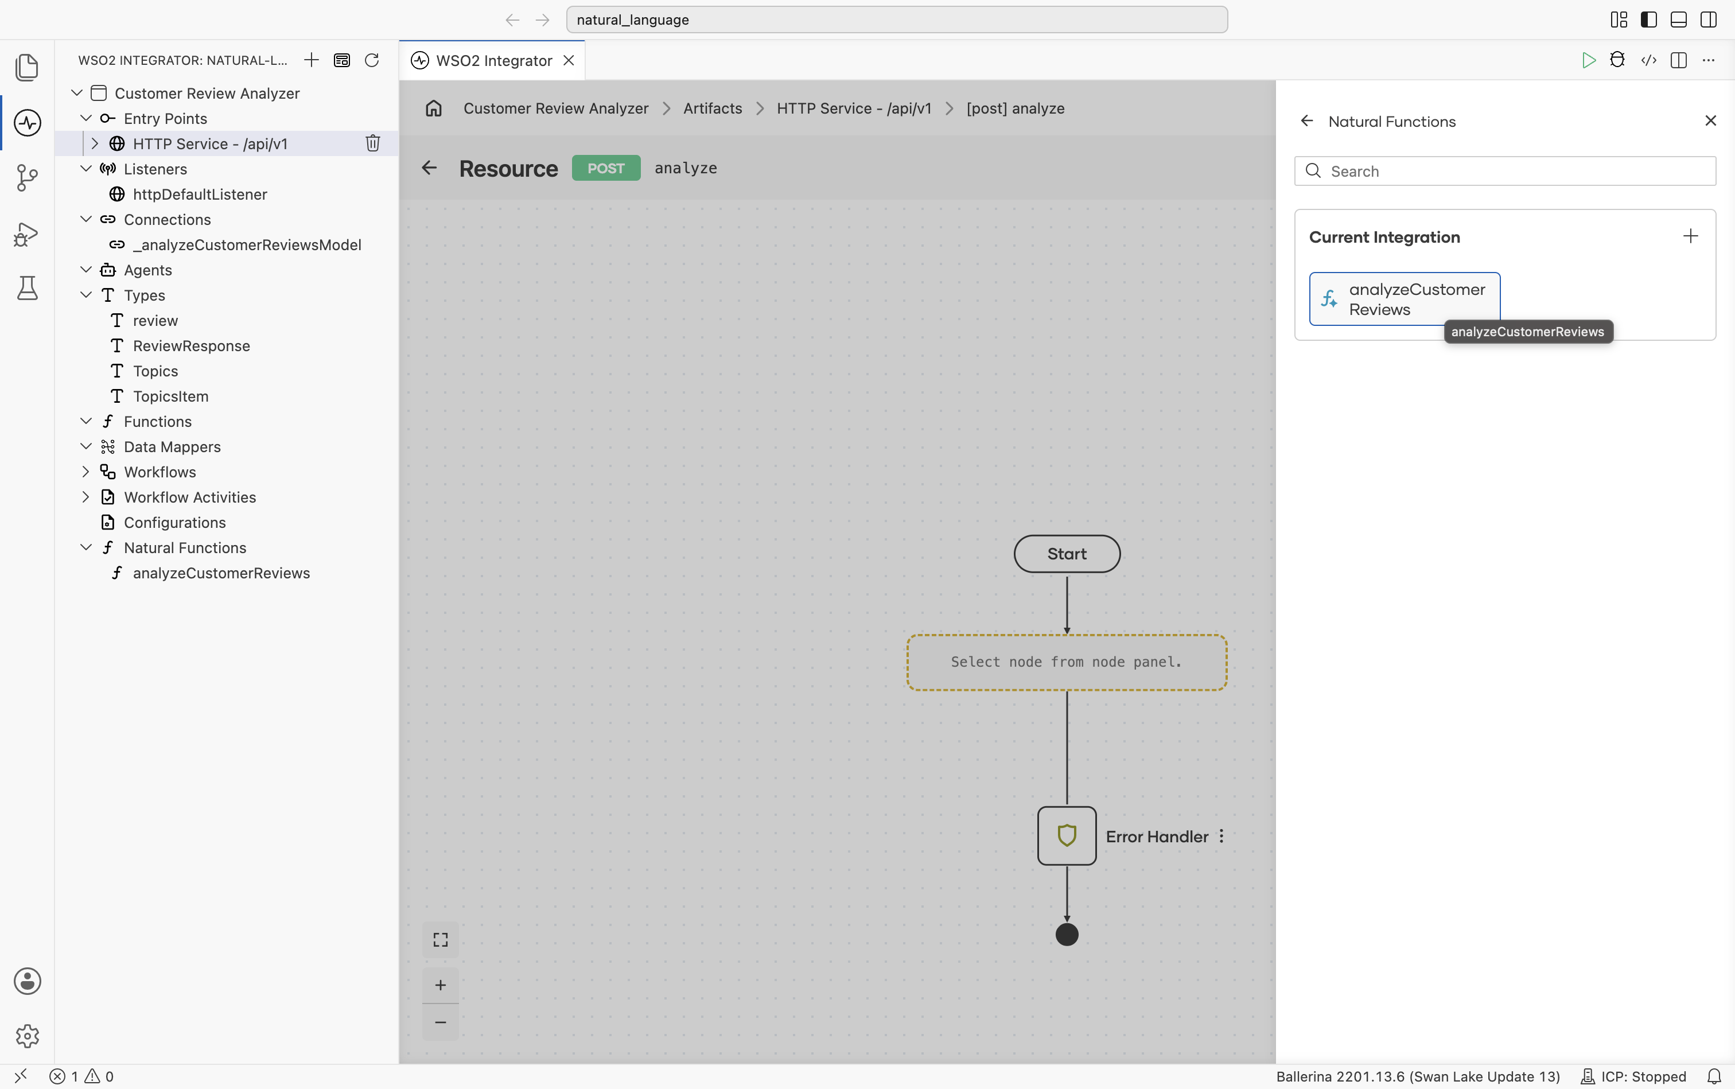Open Customer Review Analyzer breadcrumb link
1735x1089 pixels.
[555, 108]
